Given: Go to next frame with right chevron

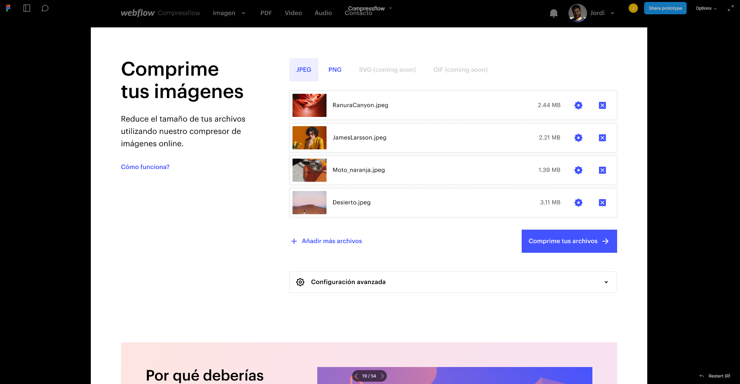Looking at the screenshot, I should pos(382,376).
